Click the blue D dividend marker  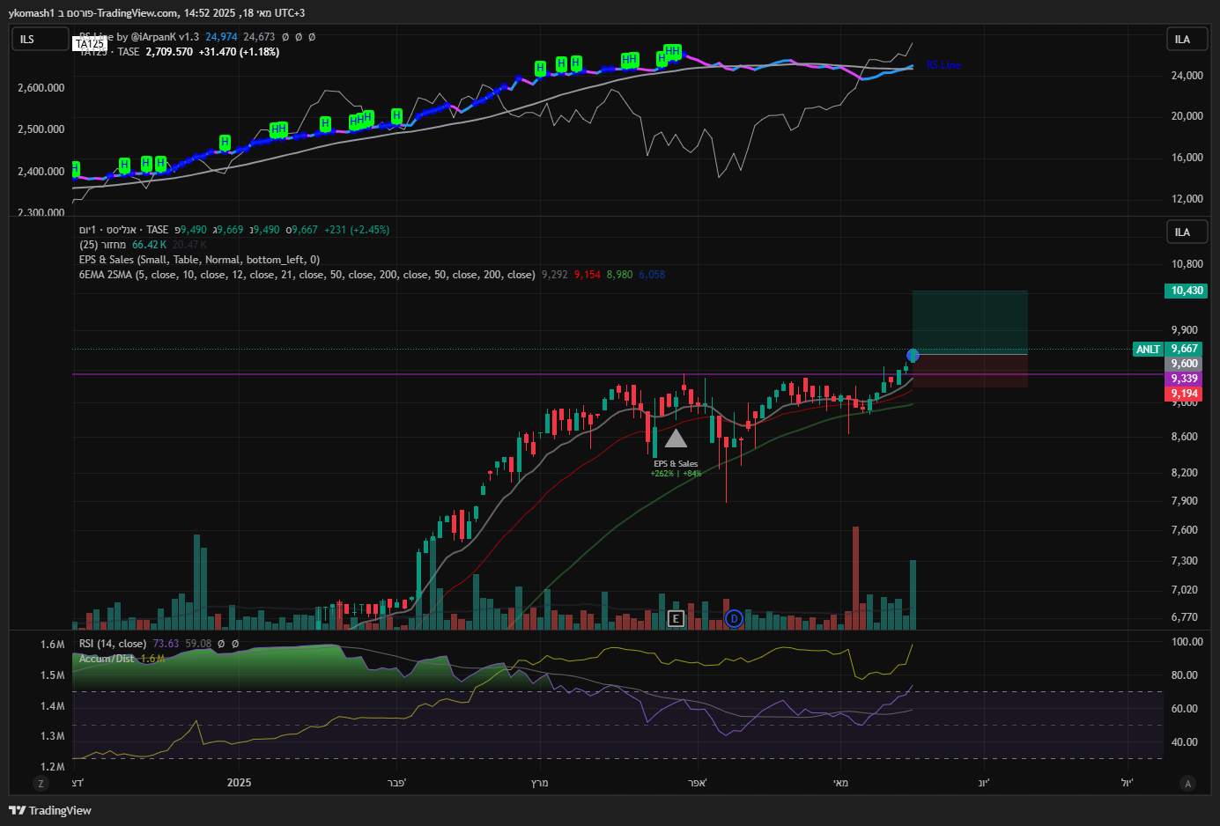(x=734, y=618)
